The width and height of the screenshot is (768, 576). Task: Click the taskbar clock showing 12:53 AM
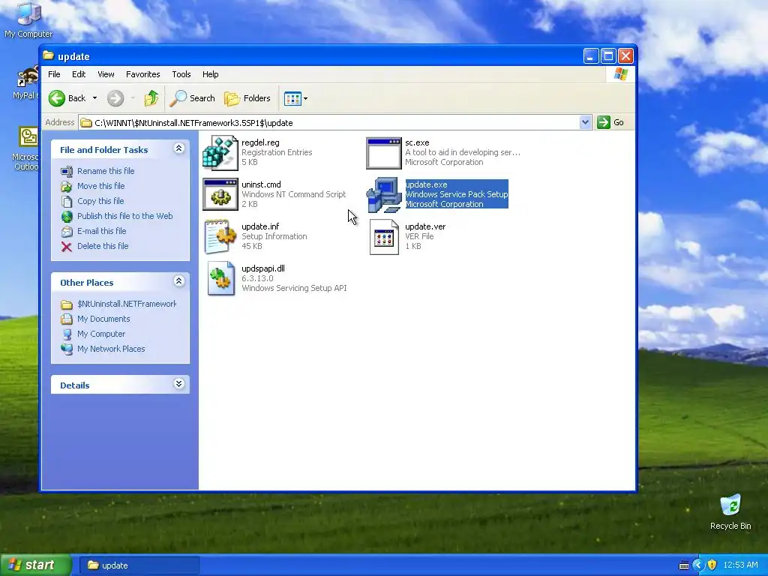740,565
